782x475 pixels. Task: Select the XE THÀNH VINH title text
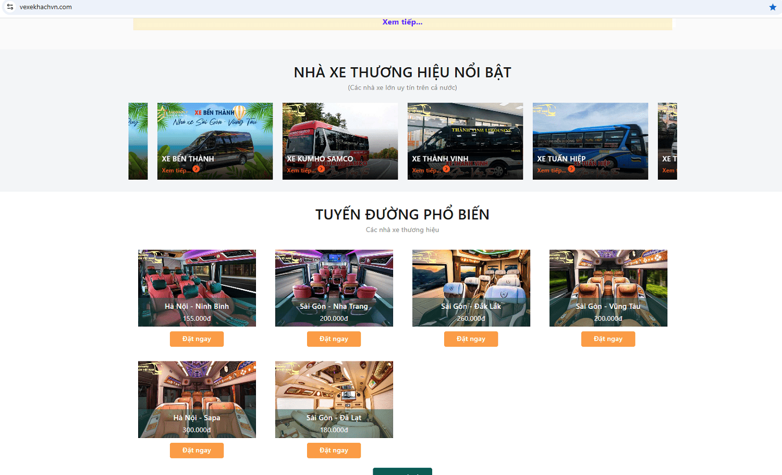tap(440, 159)
